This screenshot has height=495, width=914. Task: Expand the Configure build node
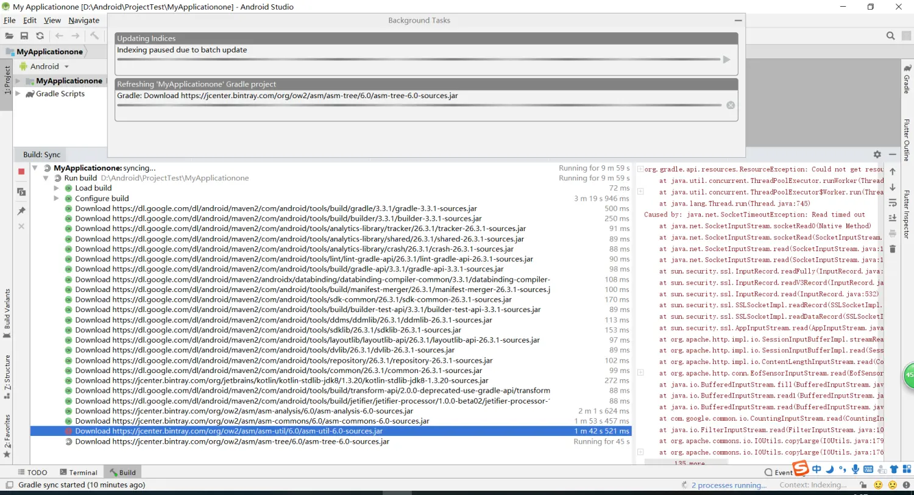(x=56, y=198)
